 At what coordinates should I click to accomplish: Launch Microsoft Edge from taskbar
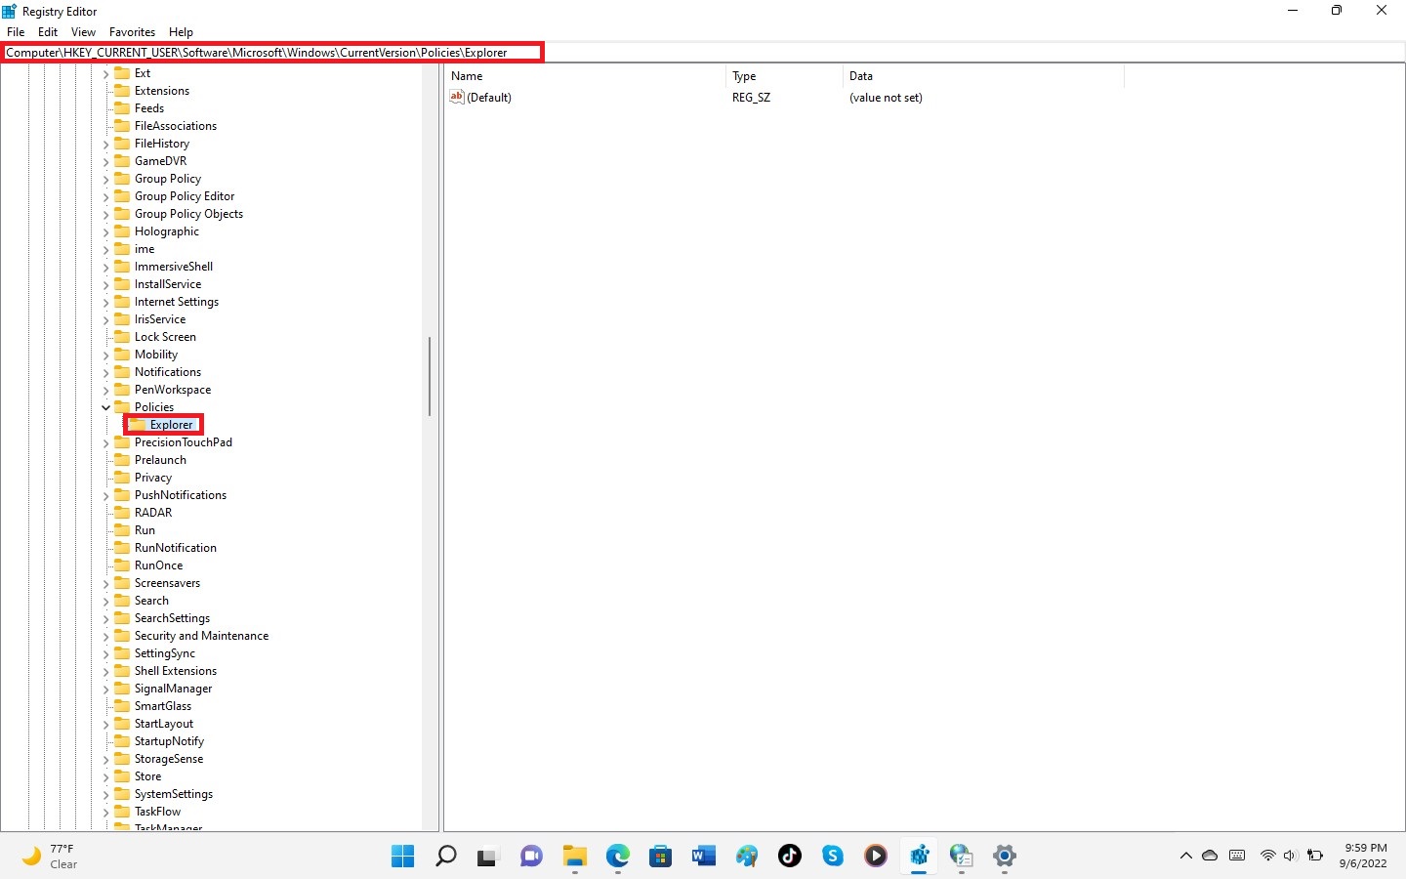(x=617, y=857)
